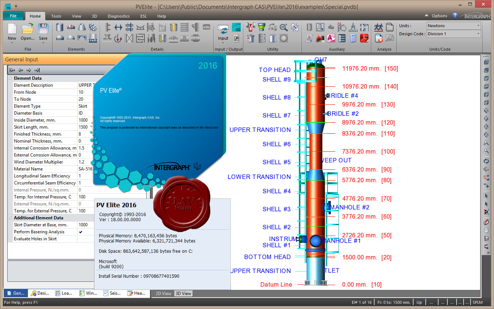Open the Wind bottom tab
Screen dimensions: 494x309
(x=88, y=293)
